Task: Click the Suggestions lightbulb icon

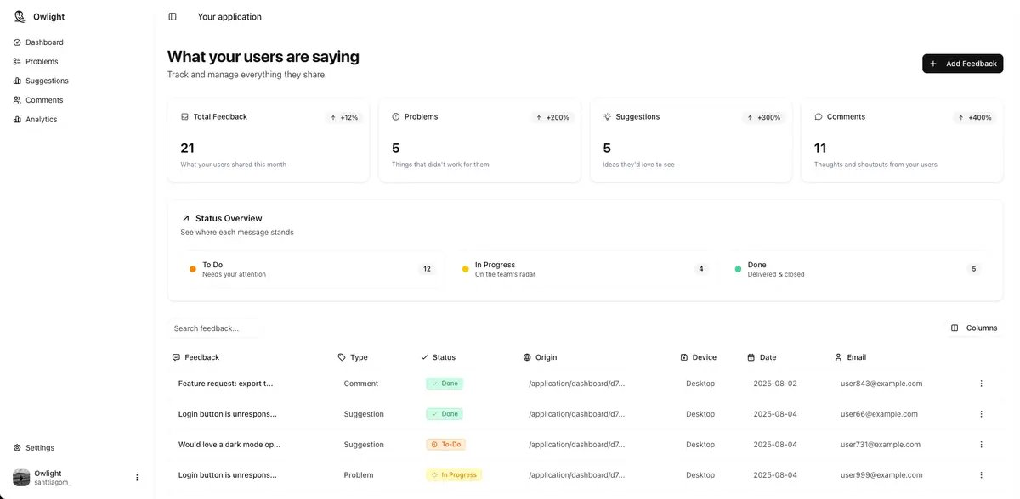Action: [607, 116]
